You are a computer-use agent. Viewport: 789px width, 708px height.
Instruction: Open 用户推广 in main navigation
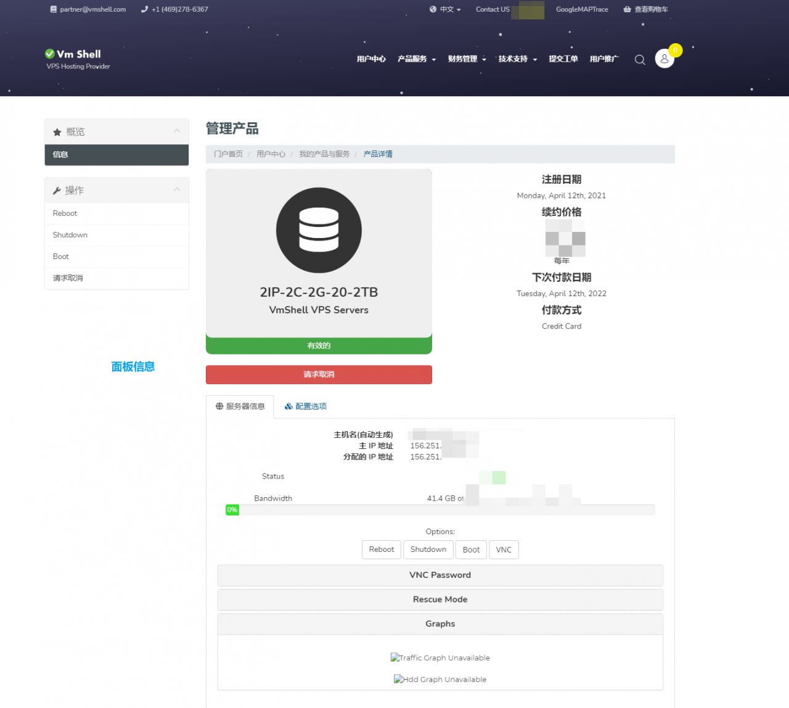(x=604, y=59)
